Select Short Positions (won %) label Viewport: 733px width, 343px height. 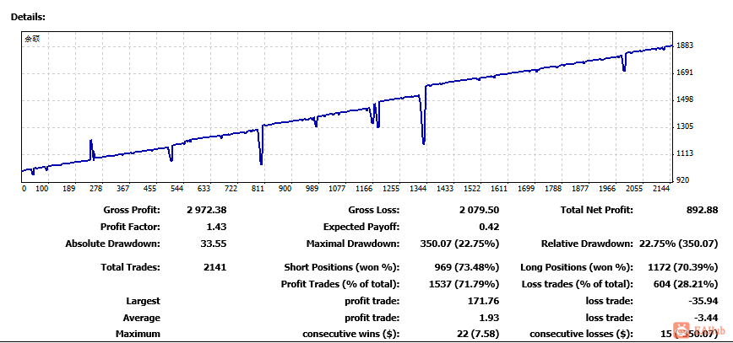(342, 268)
